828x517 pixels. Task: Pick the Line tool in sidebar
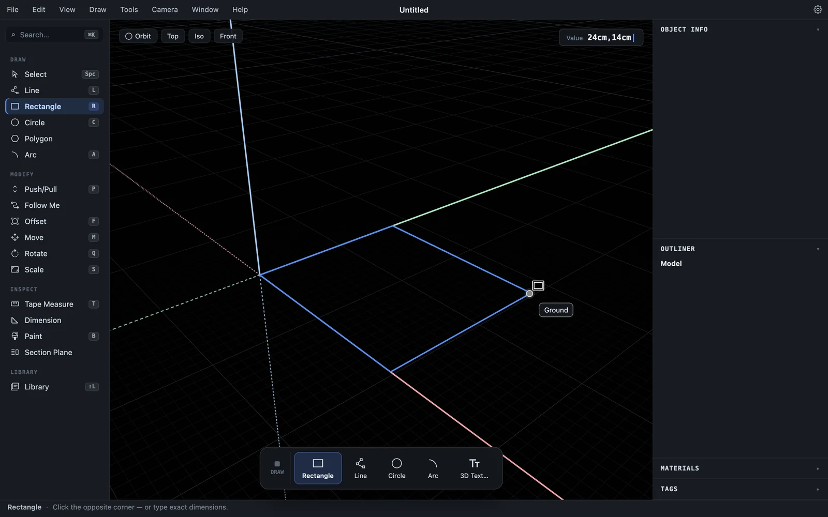[x=54, y=90]
